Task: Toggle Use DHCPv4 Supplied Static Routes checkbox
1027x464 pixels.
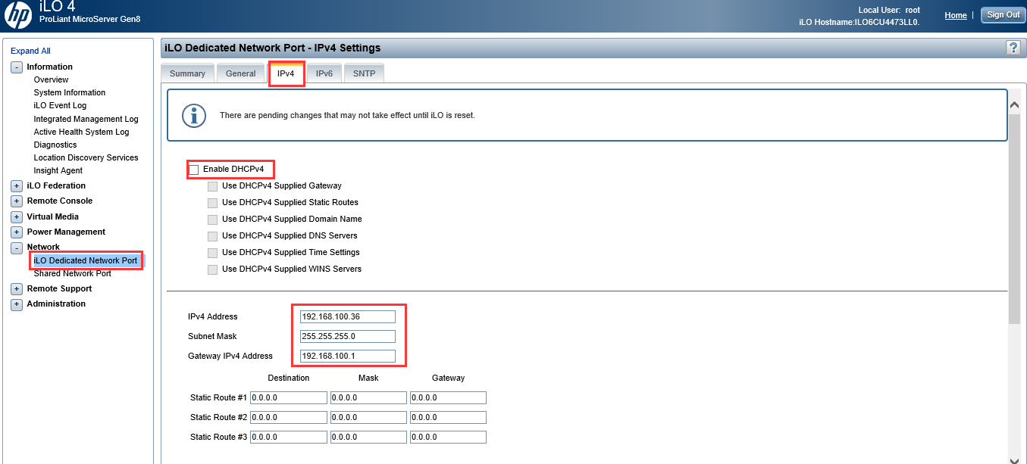Action: (x=212, y=203)
